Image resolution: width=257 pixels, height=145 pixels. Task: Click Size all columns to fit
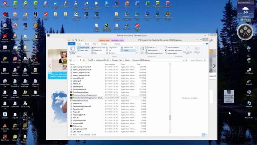(x=154, y=53)
